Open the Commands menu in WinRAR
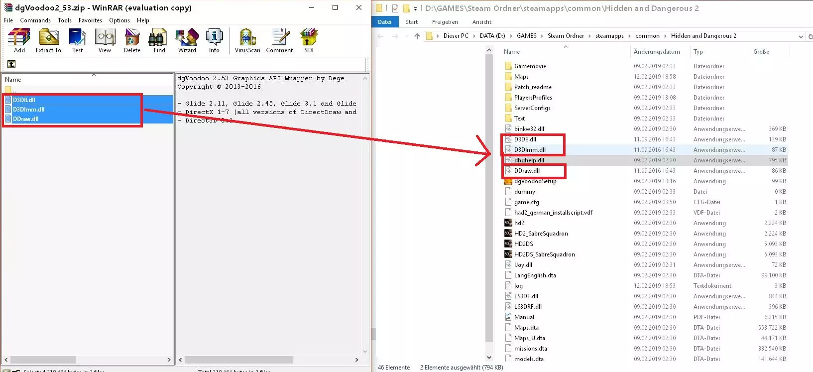The width and height of the screenshot is (813, 372). click(x=35, y=20)
